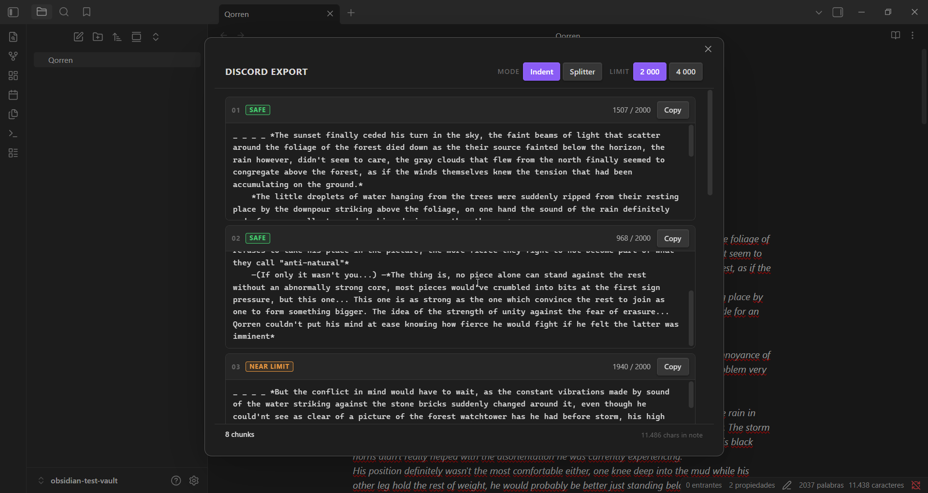
Task: Open the file explorer tab icon
Action: (42, 12)
